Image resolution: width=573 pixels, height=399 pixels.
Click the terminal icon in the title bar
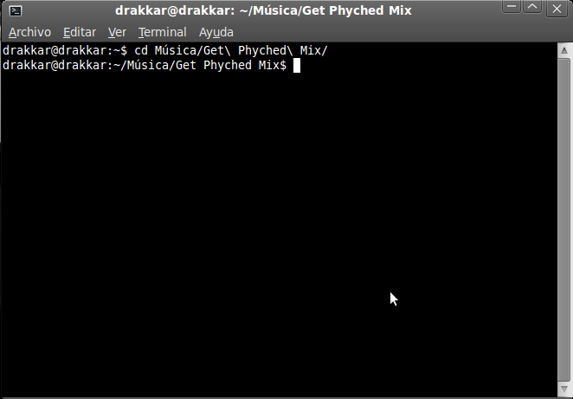16,10
